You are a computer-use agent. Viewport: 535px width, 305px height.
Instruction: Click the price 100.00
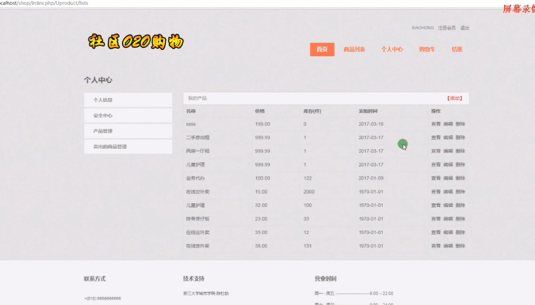(x=262, y=178)
